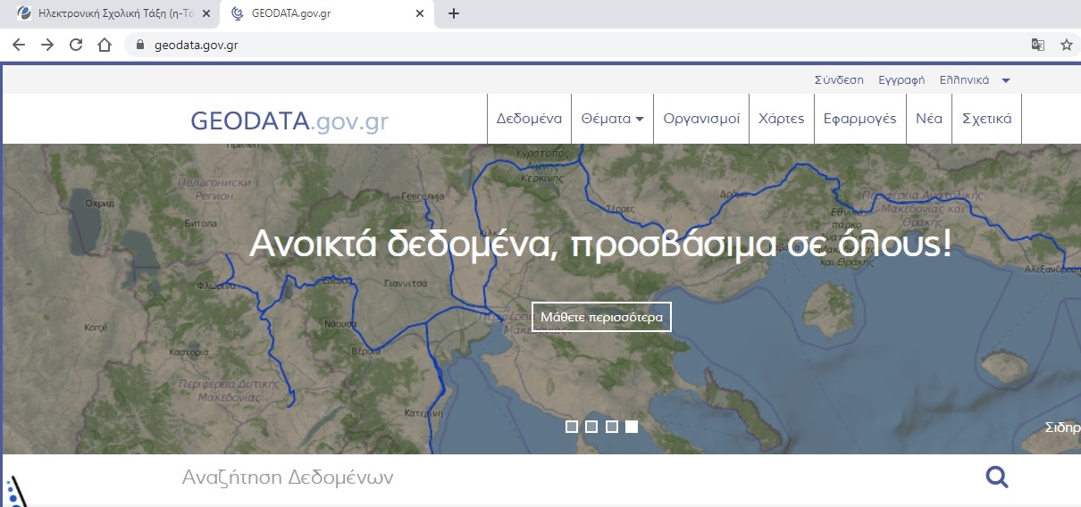Open a new browser tab

[x=453, y=13]
